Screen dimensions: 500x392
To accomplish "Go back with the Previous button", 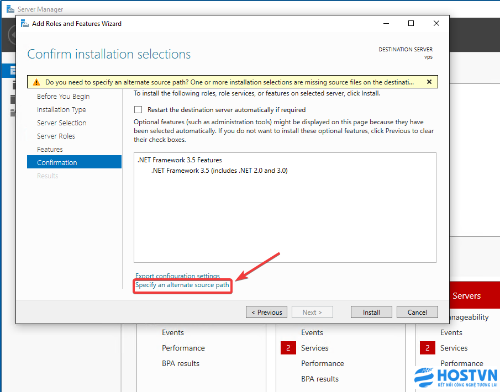I will [x=267, y=312].
